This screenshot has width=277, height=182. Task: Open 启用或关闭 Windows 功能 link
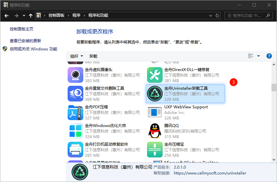(33, 49)
